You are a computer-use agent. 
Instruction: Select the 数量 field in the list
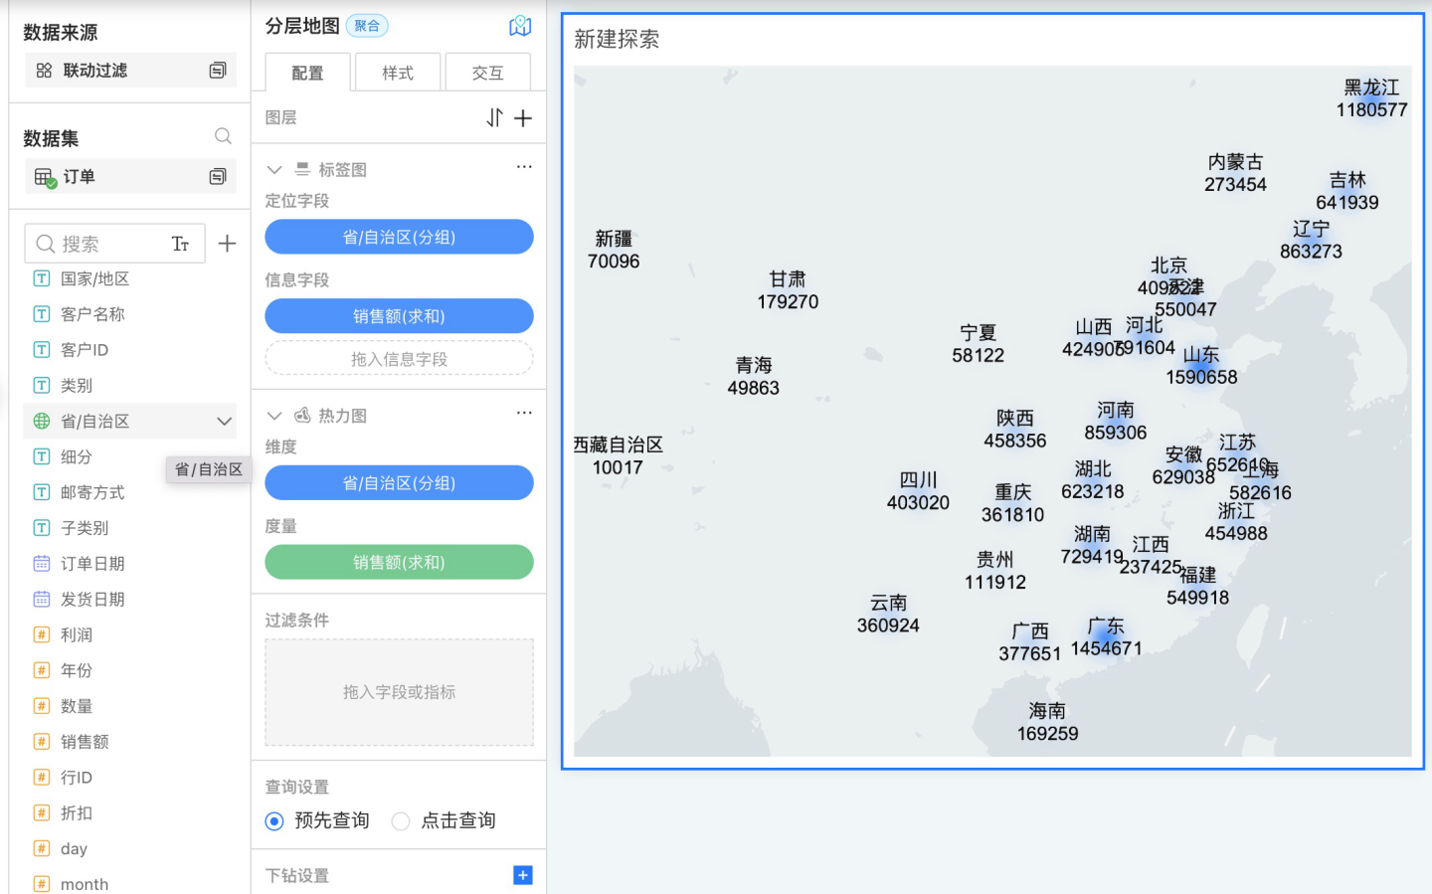point(77,707)
